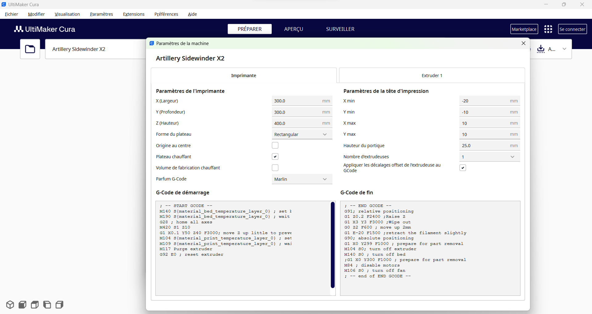Image resolution: width=592 pixels, height=314 pixels.
Task: Open the Fichier menu
Action: coord(11,14)
